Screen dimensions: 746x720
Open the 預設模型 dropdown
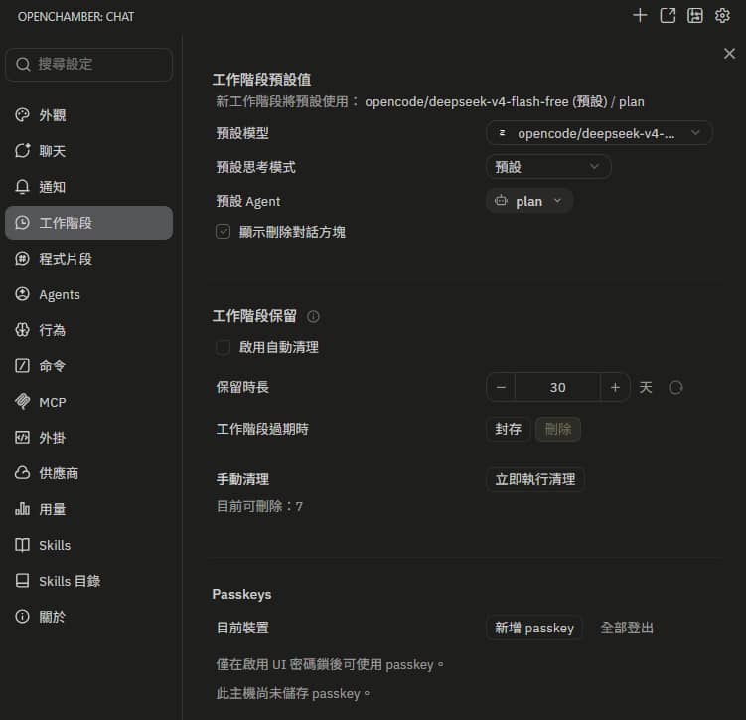point(599,133)
